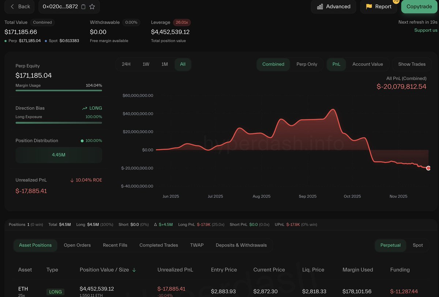
Task: Click the ETH asset row name
Action: pyautogui.click(x=23, y=289)
